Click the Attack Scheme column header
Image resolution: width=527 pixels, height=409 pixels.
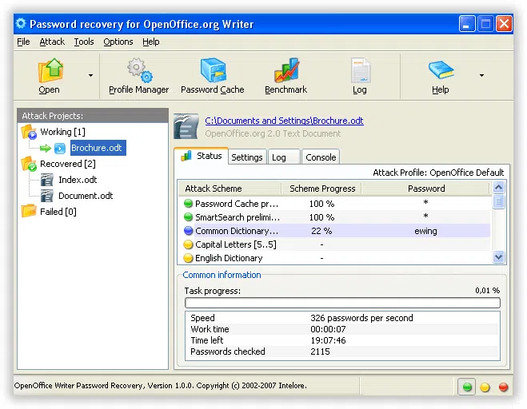230,189
